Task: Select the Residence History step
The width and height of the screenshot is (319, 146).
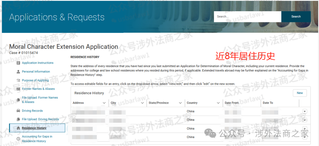Action: [x=37, y=128]
